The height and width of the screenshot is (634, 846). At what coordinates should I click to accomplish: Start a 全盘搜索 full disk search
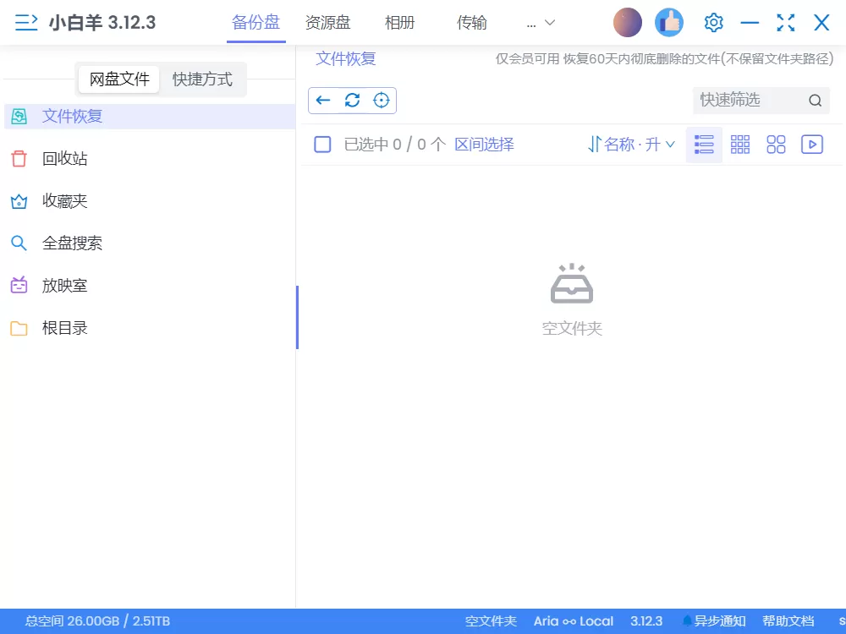click(x=73, y=243)
